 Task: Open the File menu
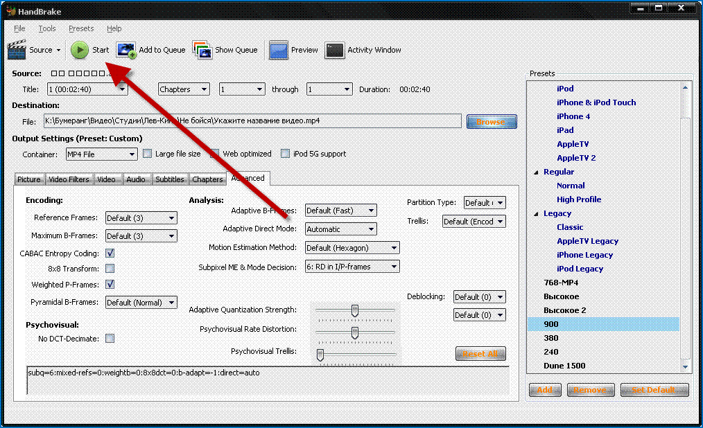click(19, 28)
